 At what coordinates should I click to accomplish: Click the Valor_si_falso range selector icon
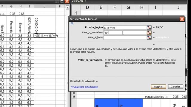149,37
